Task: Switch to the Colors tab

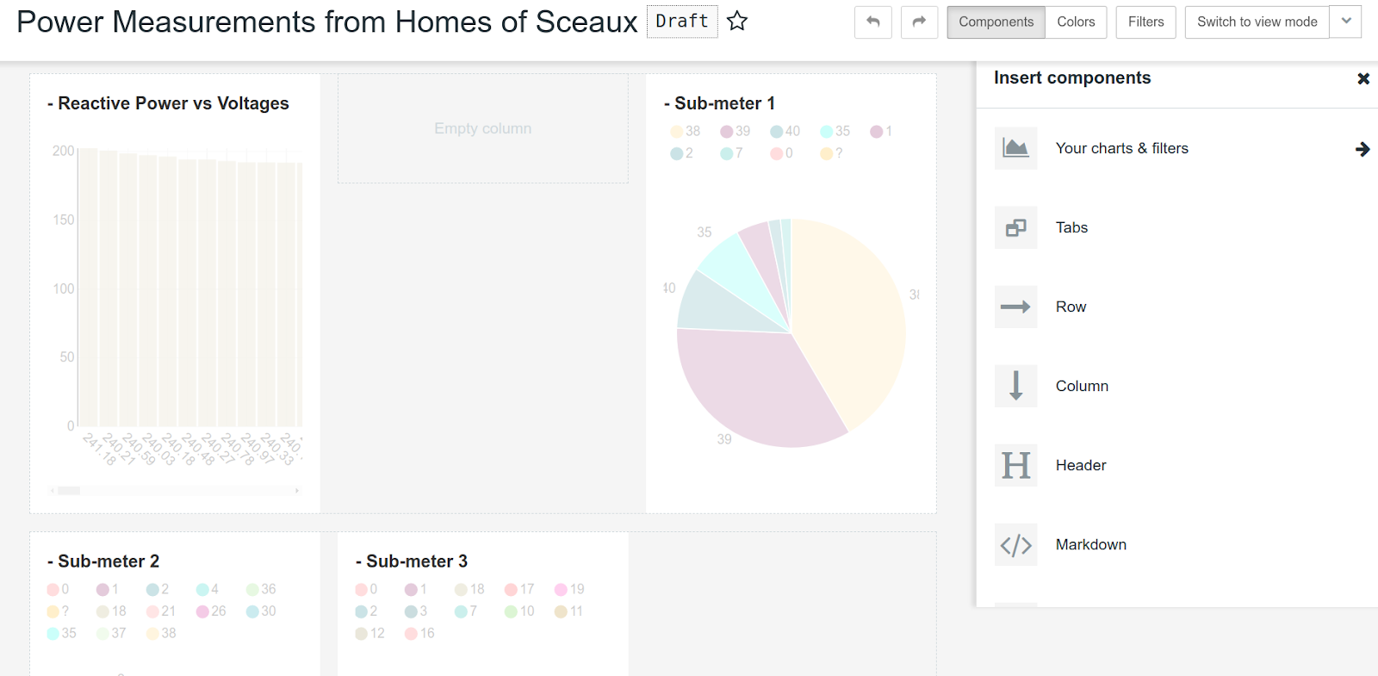Action: click(1076, 22)
